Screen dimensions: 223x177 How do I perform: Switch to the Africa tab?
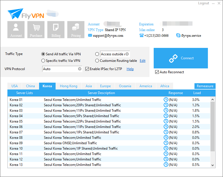pyautogui.click(x=165, y=86)
